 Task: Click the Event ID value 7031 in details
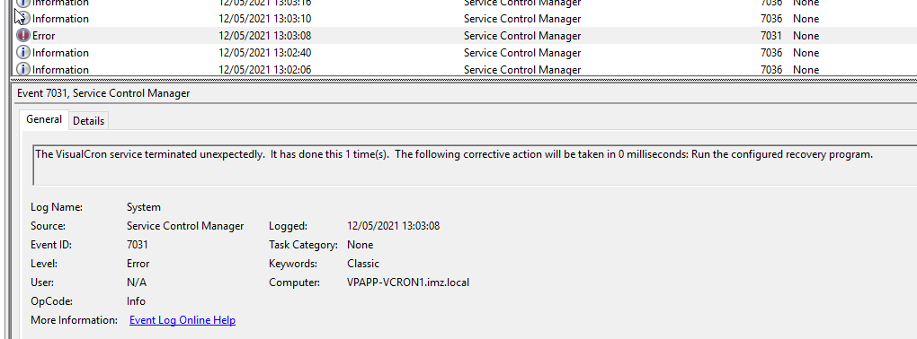(138, 245)
